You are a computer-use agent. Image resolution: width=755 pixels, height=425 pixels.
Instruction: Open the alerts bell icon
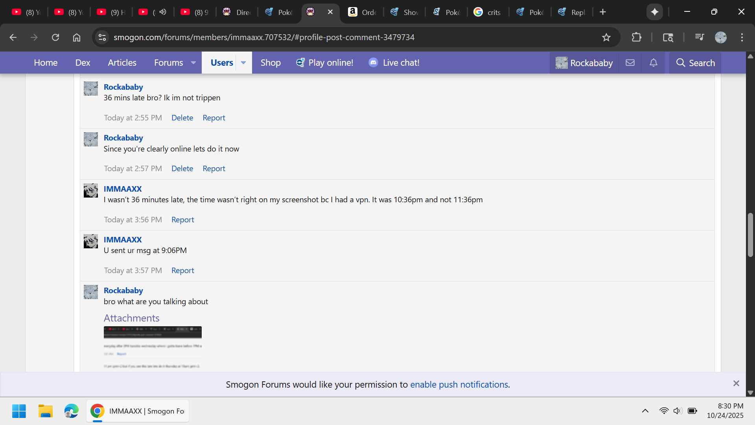point(653,63)
